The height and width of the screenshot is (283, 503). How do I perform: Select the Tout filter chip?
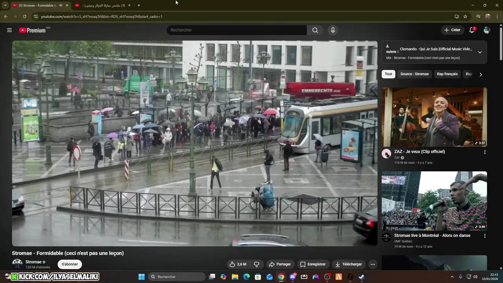coord(388,74)
